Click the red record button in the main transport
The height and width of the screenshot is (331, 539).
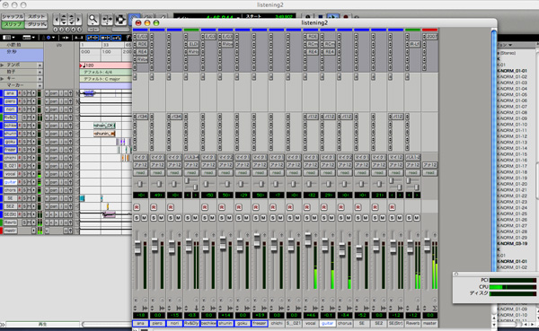[x=346, y=17]
